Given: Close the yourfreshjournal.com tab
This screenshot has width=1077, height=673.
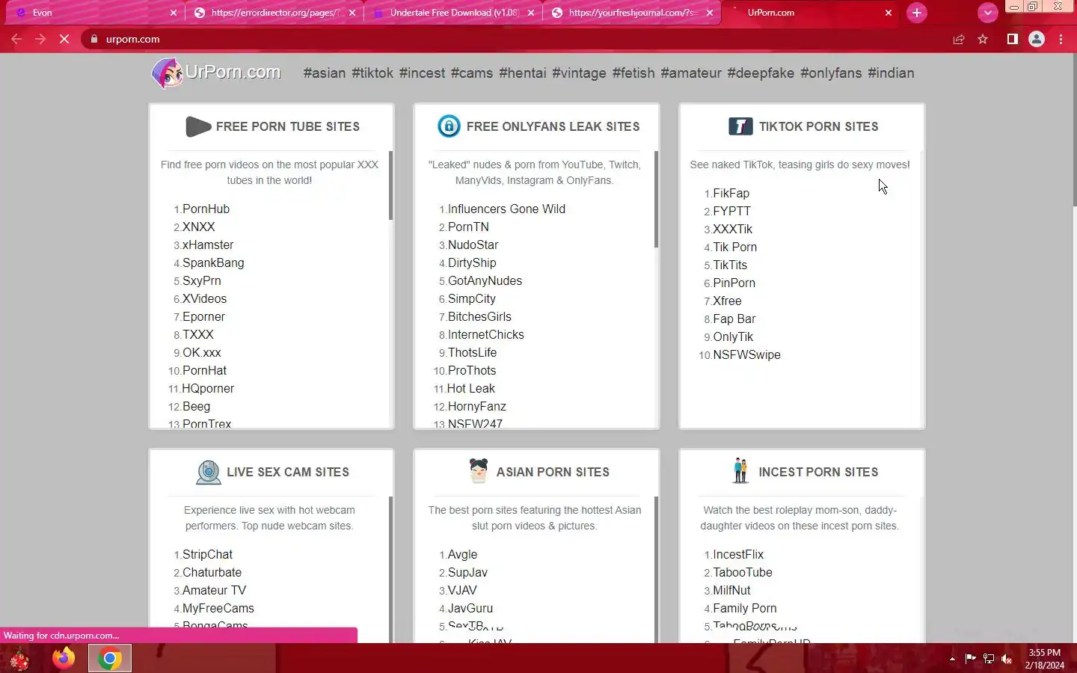Looking at the screenshot, I should click(710, 13).
